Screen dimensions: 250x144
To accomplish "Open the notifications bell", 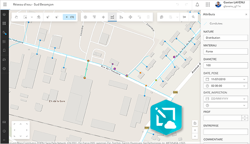I will point(197,5).
